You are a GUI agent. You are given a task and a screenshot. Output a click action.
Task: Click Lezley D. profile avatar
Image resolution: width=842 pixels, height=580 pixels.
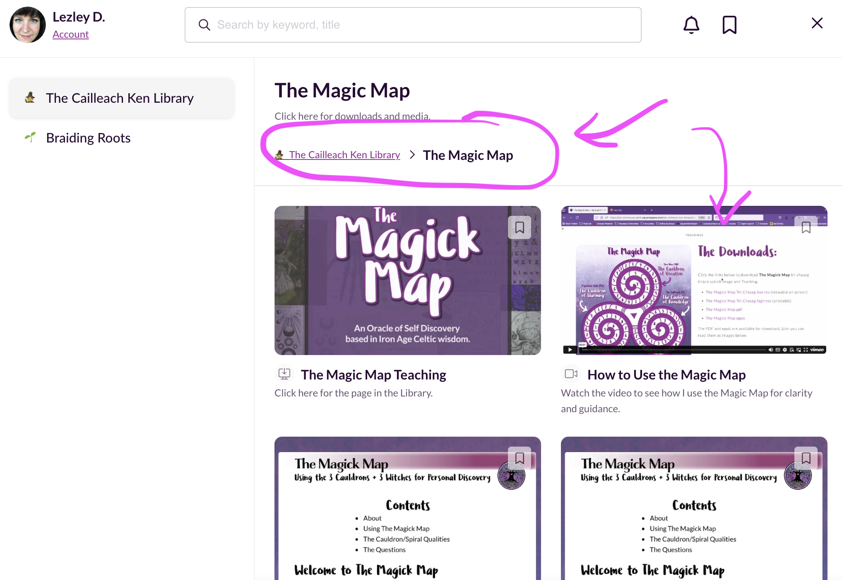(28, 25)
